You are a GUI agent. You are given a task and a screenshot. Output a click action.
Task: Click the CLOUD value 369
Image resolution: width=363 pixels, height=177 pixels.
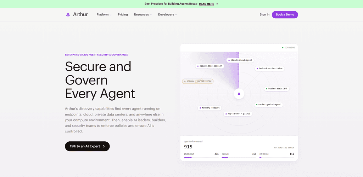pos(254,154)
